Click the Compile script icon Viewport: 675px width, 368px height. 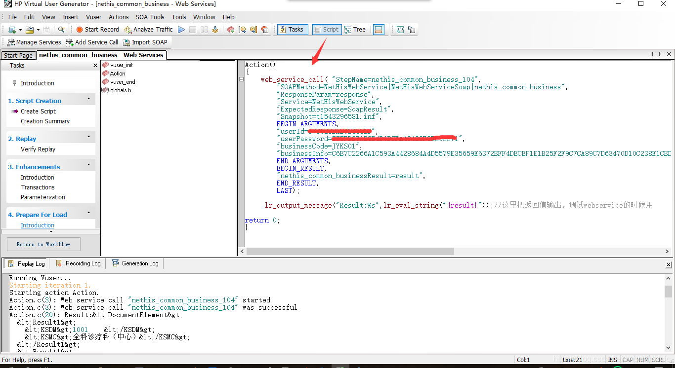coord(215,30)
